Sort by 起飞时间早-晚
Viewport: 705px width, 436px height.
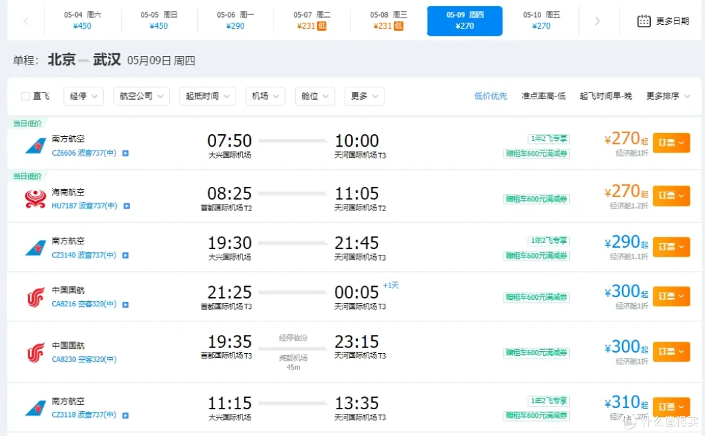pos(606,96)
